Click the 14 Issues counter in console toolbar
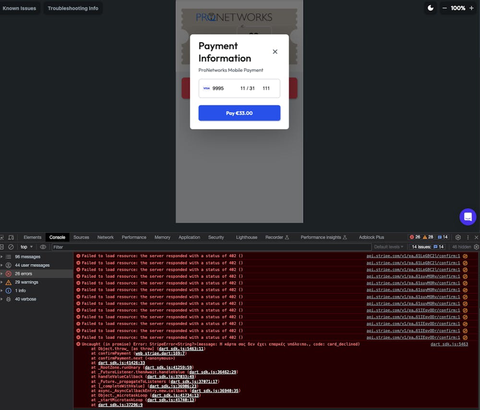 (427, 247)
